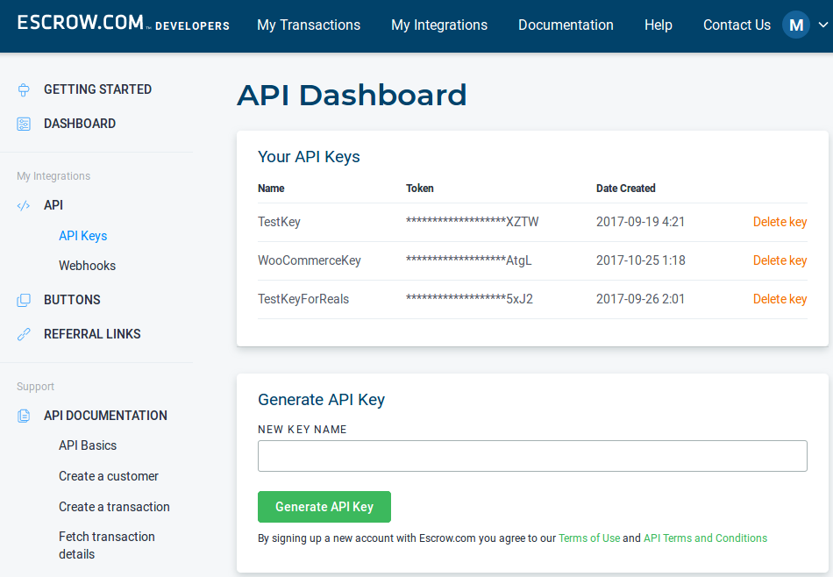Click the new key name input field
Screen dimensions: 833x577
click(531, 456)
